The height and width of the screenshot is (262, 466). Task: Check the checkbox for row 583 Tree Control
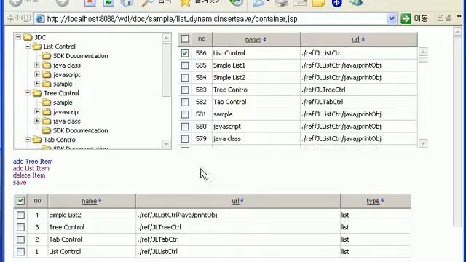pyautogui.click(x=185, y=90)
